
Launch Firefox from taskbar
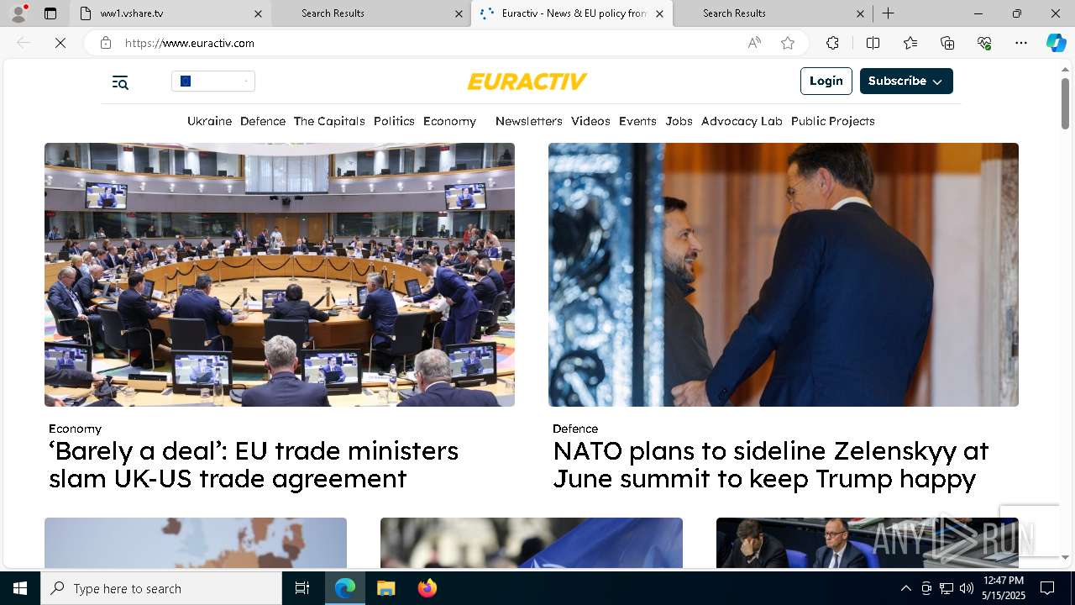[x=427, y=588]
